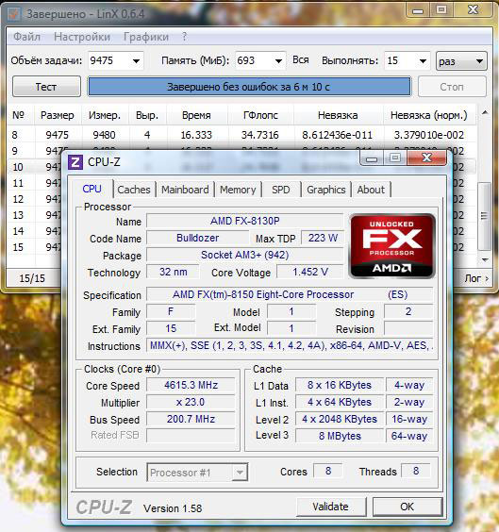This screenshot has height=532, width=499.
Task: Click the LinX scrollbar up arrow
Action: pyautogui.click(x=485, y=112)
